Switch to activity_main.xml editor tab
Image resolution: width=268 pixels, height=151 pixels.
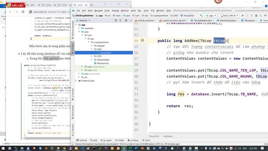[x=146, y=21]
